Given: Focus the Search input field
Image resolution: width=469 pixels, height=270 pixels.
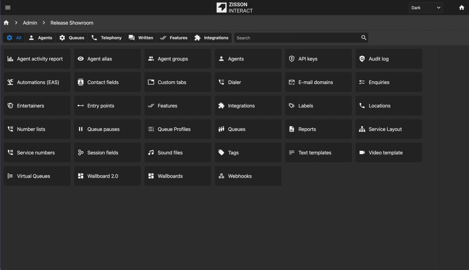Looking at the screenshot, I should 296,38.
